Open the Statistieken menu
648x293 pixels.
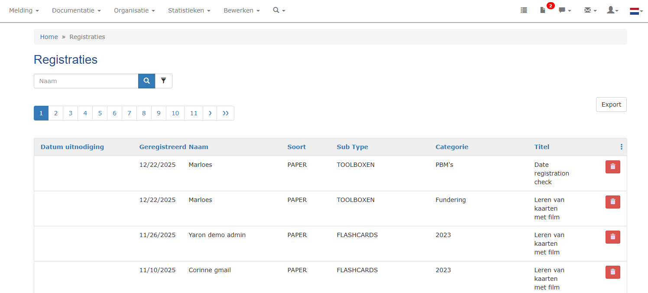pos(189,10)
